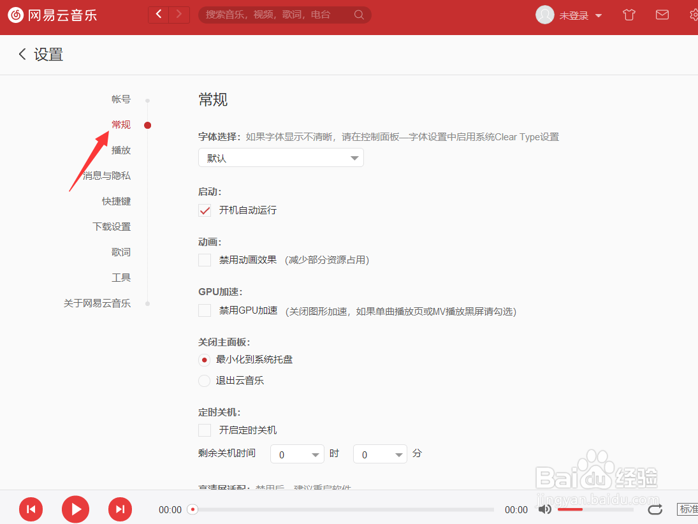
Task: Skip to next track
Action: point(120,509)
